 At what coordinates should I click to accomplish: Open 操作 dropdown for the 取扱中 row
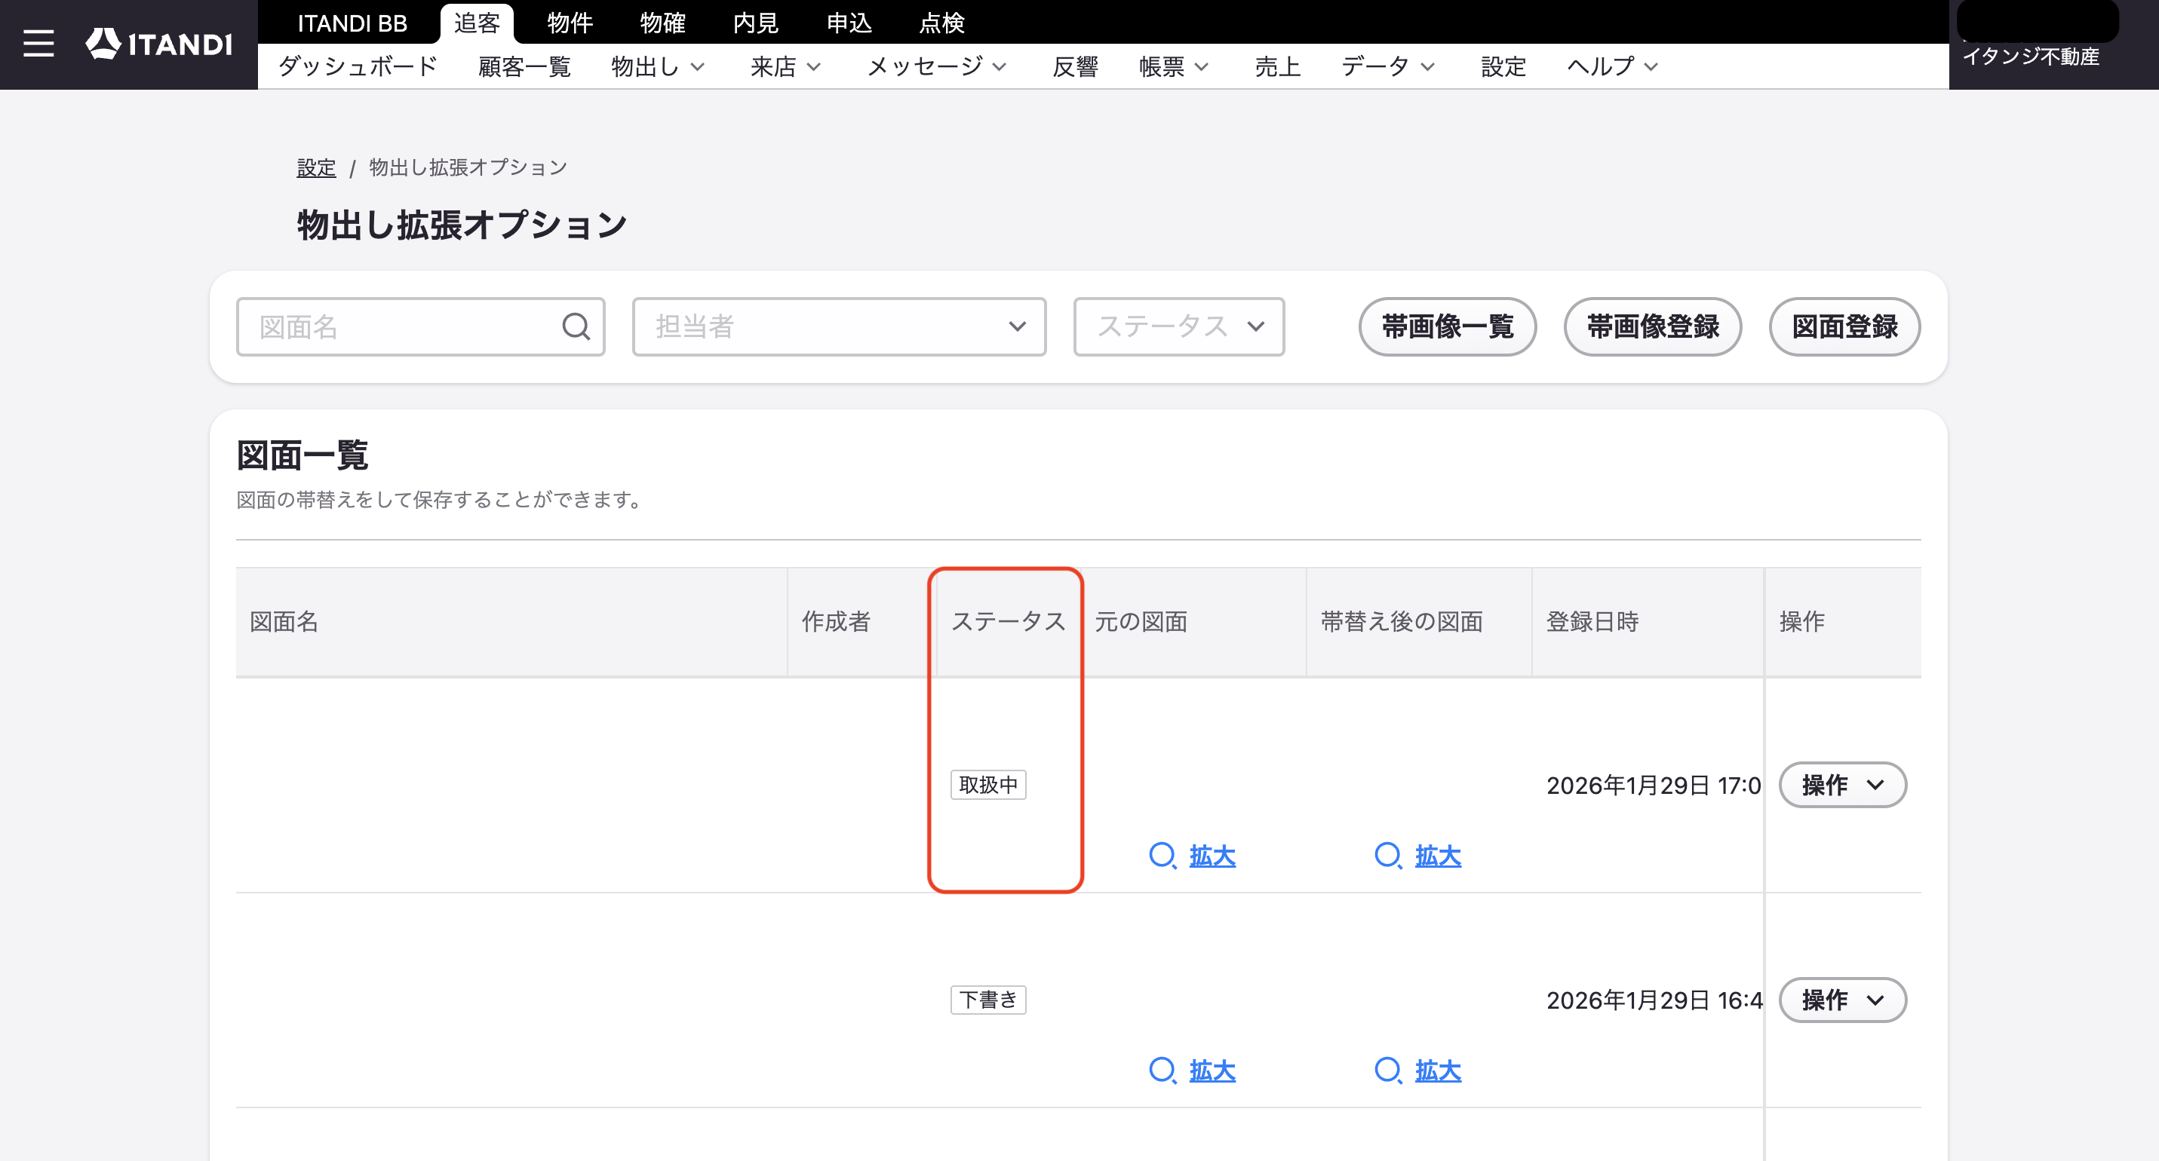[x=1842, y=785]
